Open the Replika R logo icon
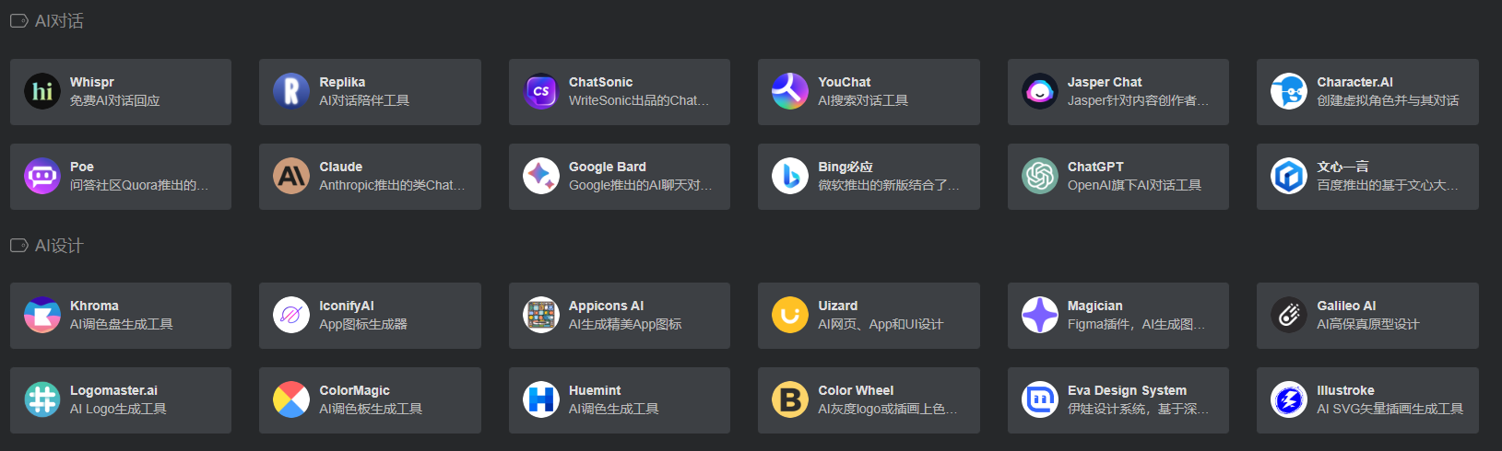The height and width of the screenshot is (451, 1502). (x=291, y=92)
